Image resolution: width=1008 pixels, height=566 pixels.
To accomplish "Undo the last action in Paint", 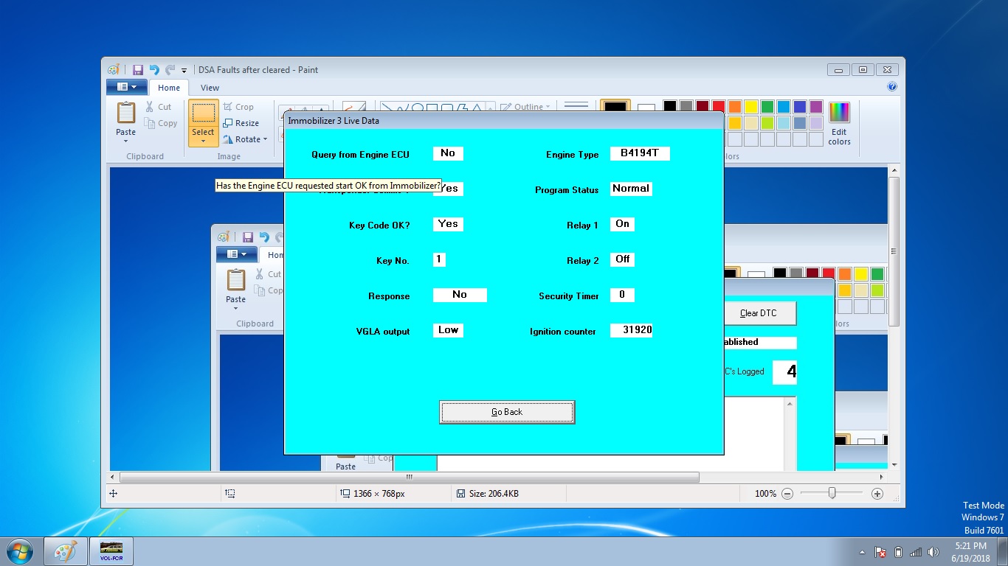I will [x=154, y=70].
